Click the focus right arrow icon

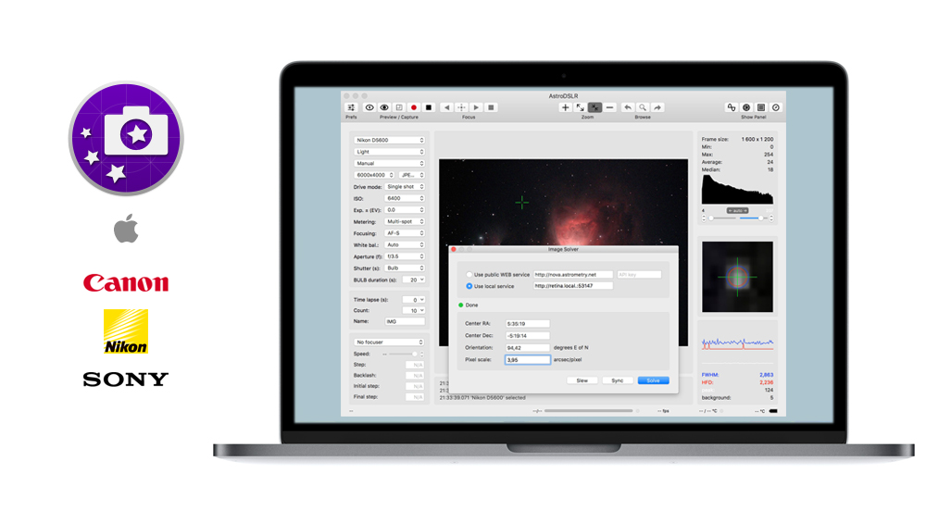coord(477,107)
